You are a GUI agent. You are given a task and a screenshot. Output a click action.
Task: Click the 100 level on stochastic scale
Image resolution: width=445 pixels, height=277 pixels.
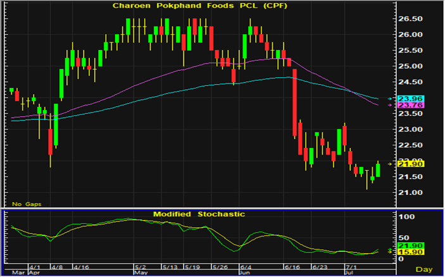pyautogui.click(x=406, y=217)
